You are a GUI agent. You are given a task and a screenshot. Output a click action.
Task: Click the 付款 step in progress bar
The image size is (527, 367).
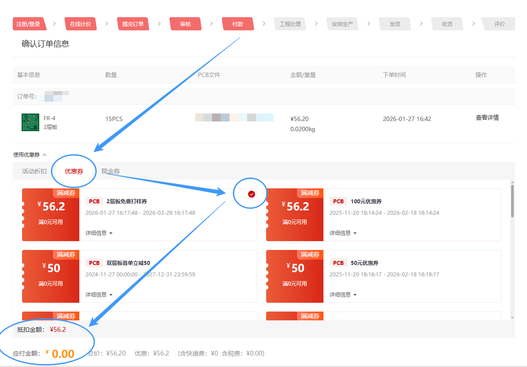pyautogui.click(x=238, y=24)
